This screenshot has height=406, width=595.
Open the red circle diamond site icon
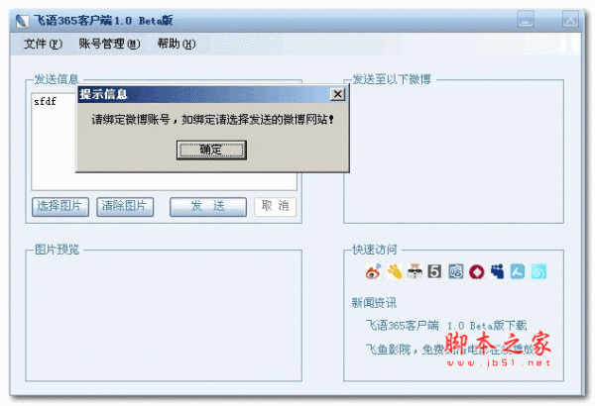point(477,271)
